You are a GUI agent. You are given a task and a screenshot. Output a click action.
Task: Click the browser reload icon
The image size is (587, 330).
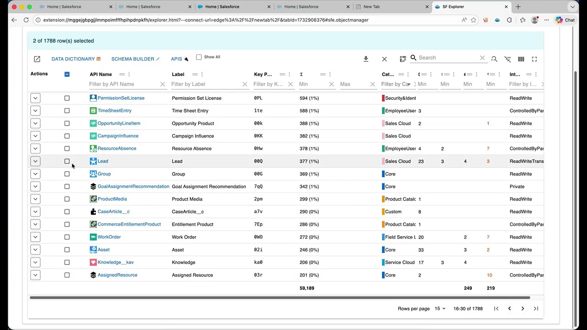[26, 20]
